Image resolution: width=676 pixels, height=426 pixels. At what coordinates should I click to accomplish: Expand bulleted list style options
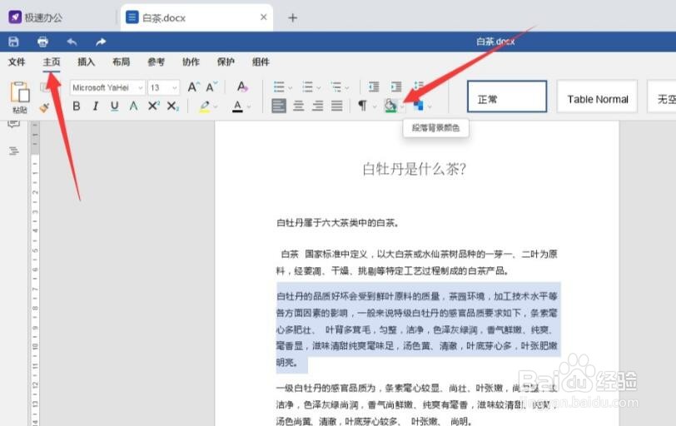click(x=291, y=88)
